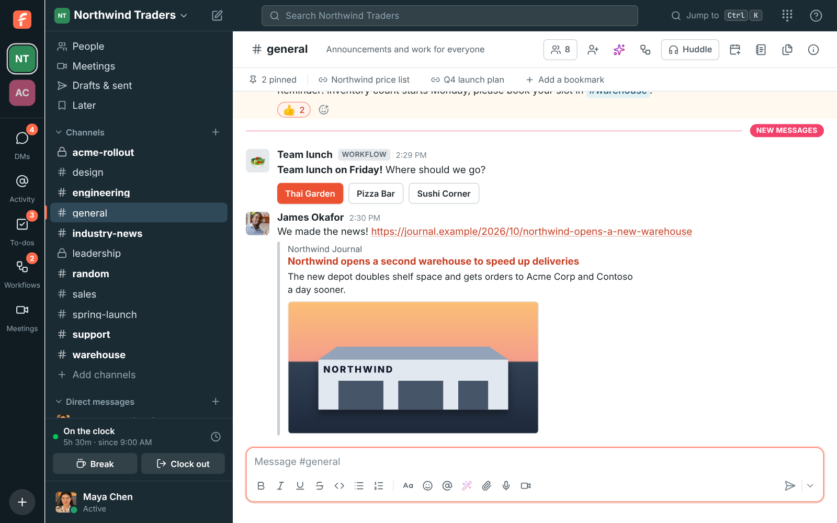
Task: Focus the Search Northwind Traders field
Action: (450, 16)
